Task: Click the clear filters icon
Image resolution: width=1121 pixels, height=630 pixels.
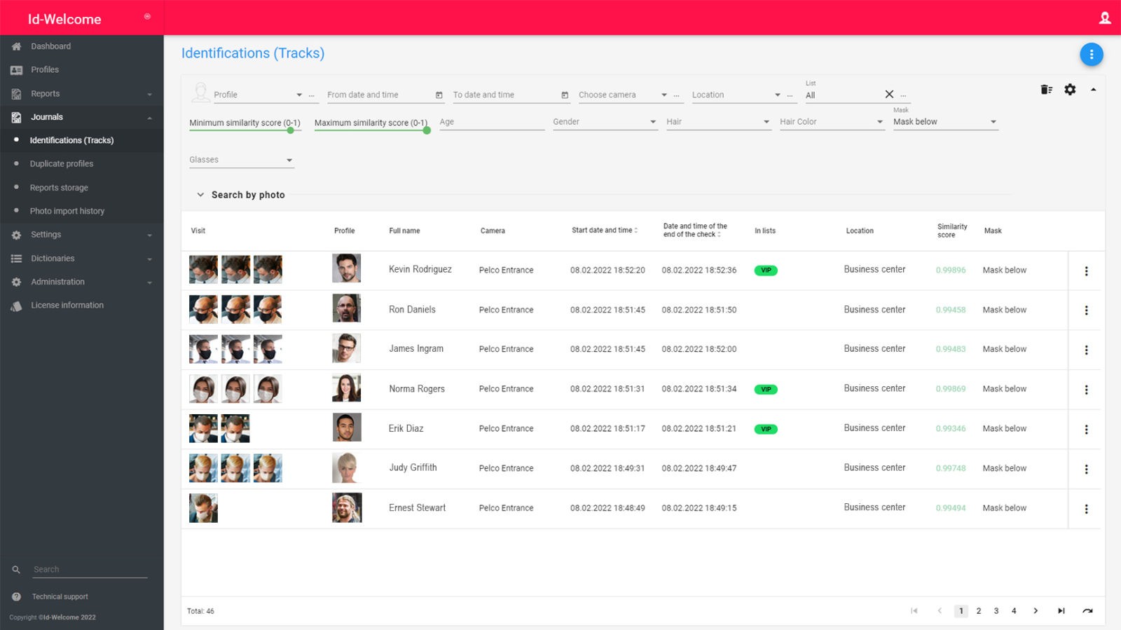Action: click(x=1046, y=90)
